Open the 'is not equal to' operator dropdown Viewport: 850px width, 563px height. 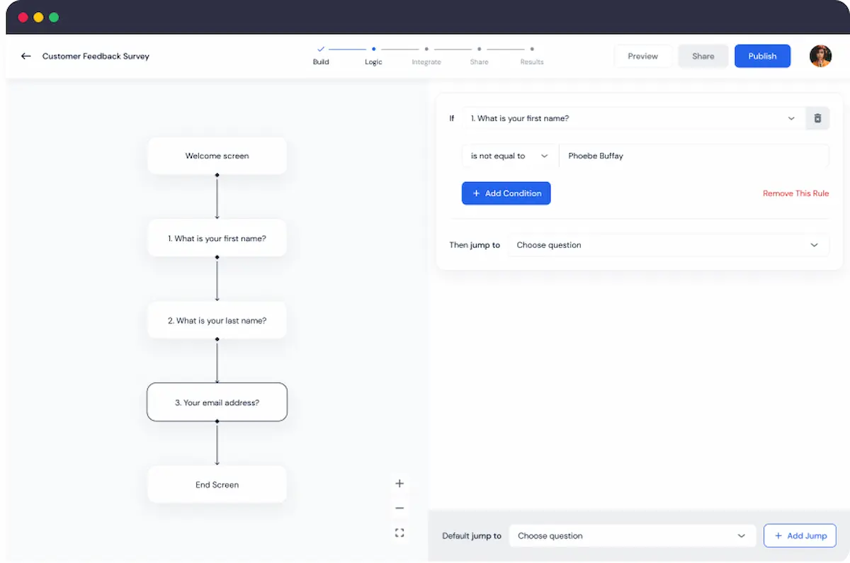pos(509,156)
